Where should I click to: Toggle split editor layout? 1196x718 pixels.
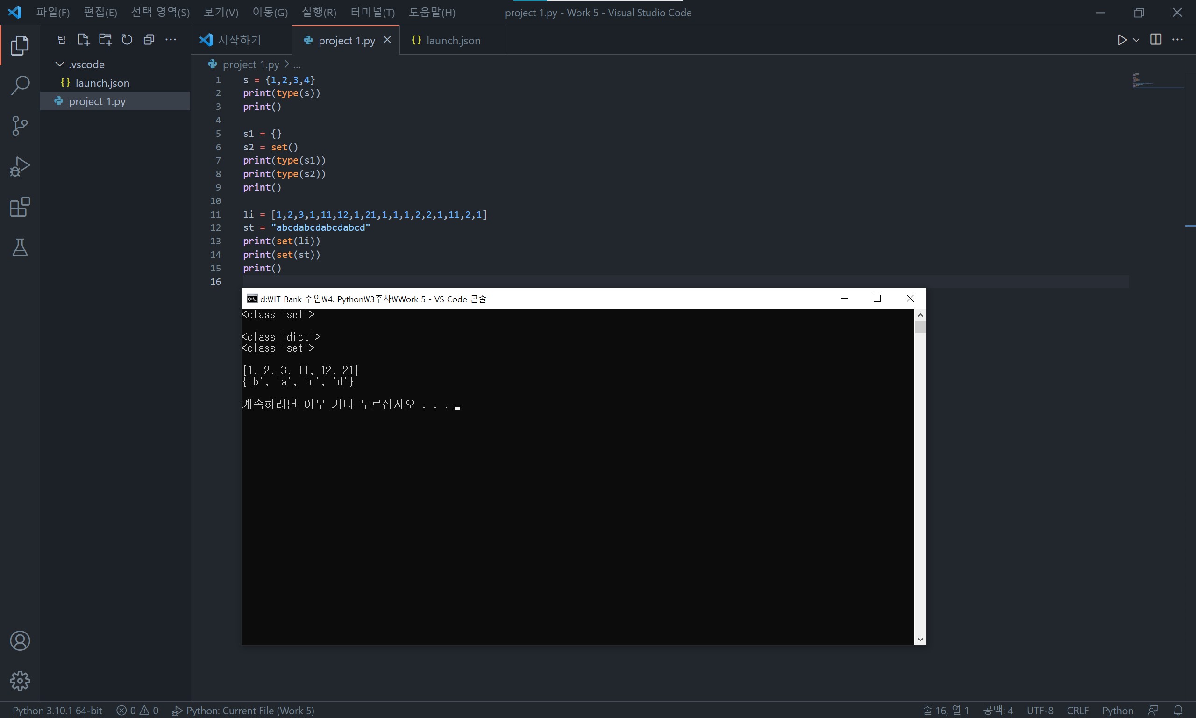(1155, 40)
